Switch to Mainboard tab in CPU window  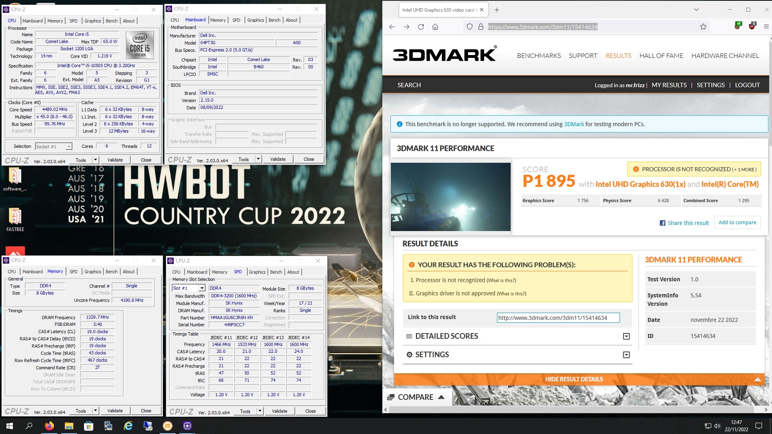(33, 21)
